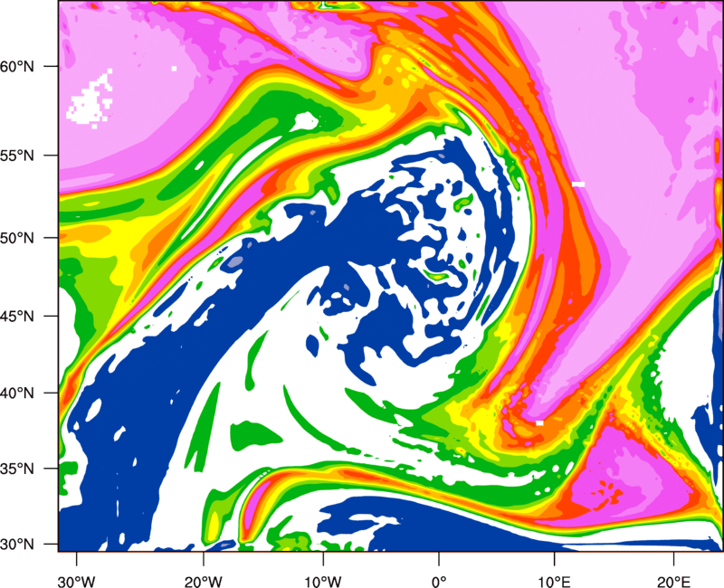Click the 30°N latitude label
The width and height of the screenshot is (724, 588).
17,545
